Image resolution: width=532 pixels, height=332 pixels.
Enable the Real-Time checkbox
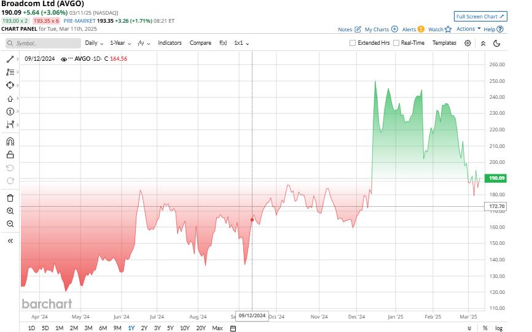(x=396, y=43)
